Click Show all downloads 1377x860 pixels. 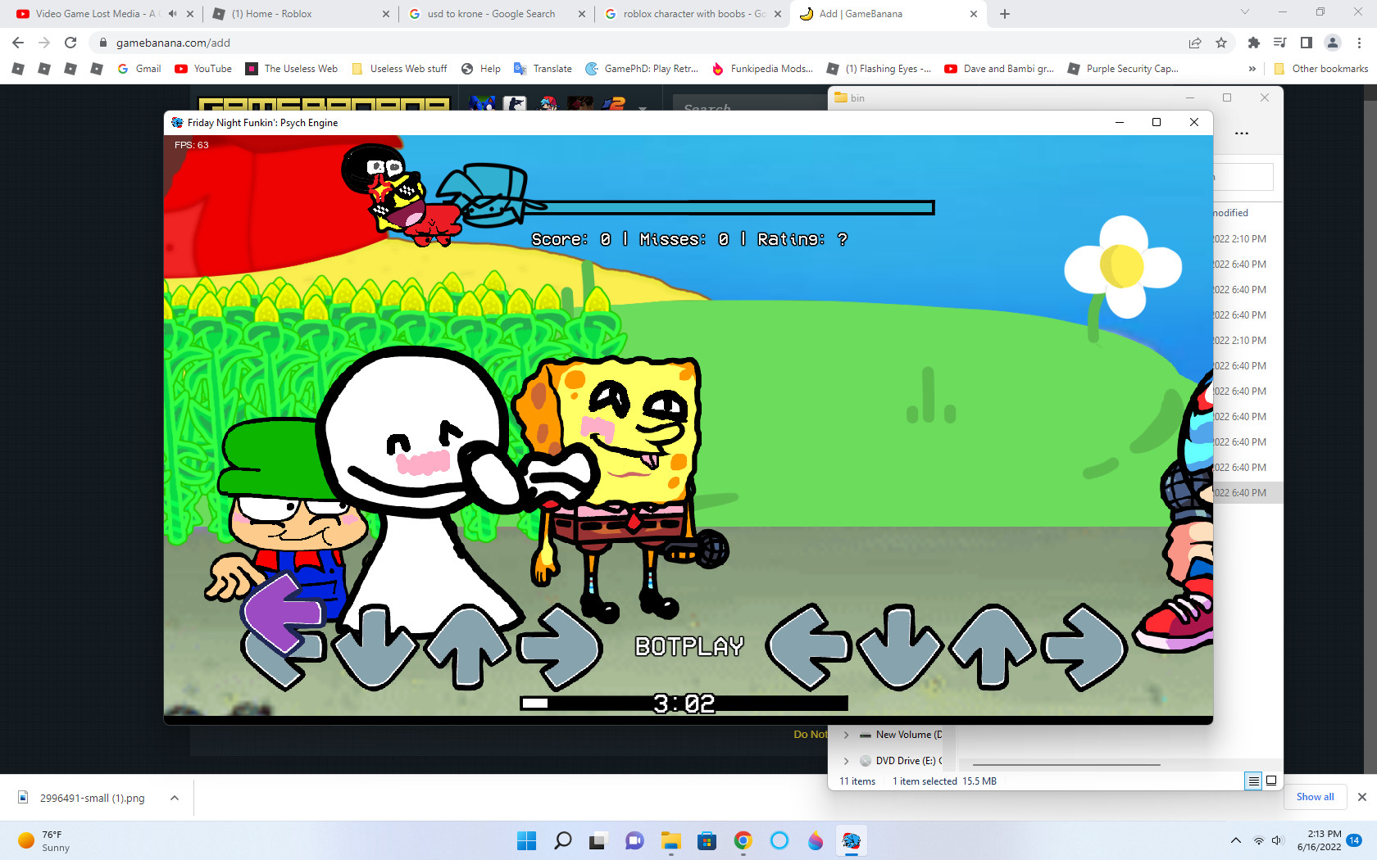coord(1315,797)
